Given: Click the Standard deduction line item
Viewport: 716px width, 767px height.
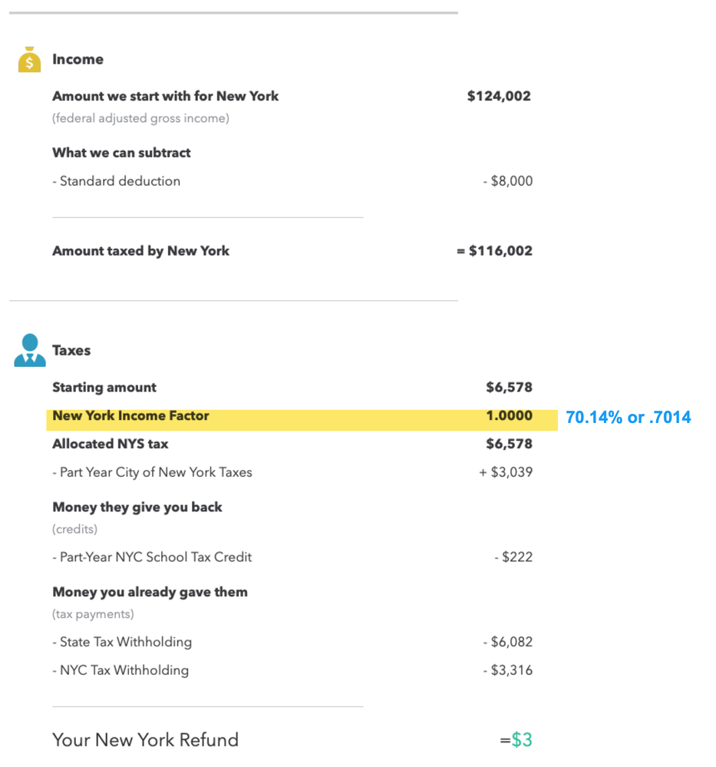Looking at the screenshot, I should tap(120, 181).
